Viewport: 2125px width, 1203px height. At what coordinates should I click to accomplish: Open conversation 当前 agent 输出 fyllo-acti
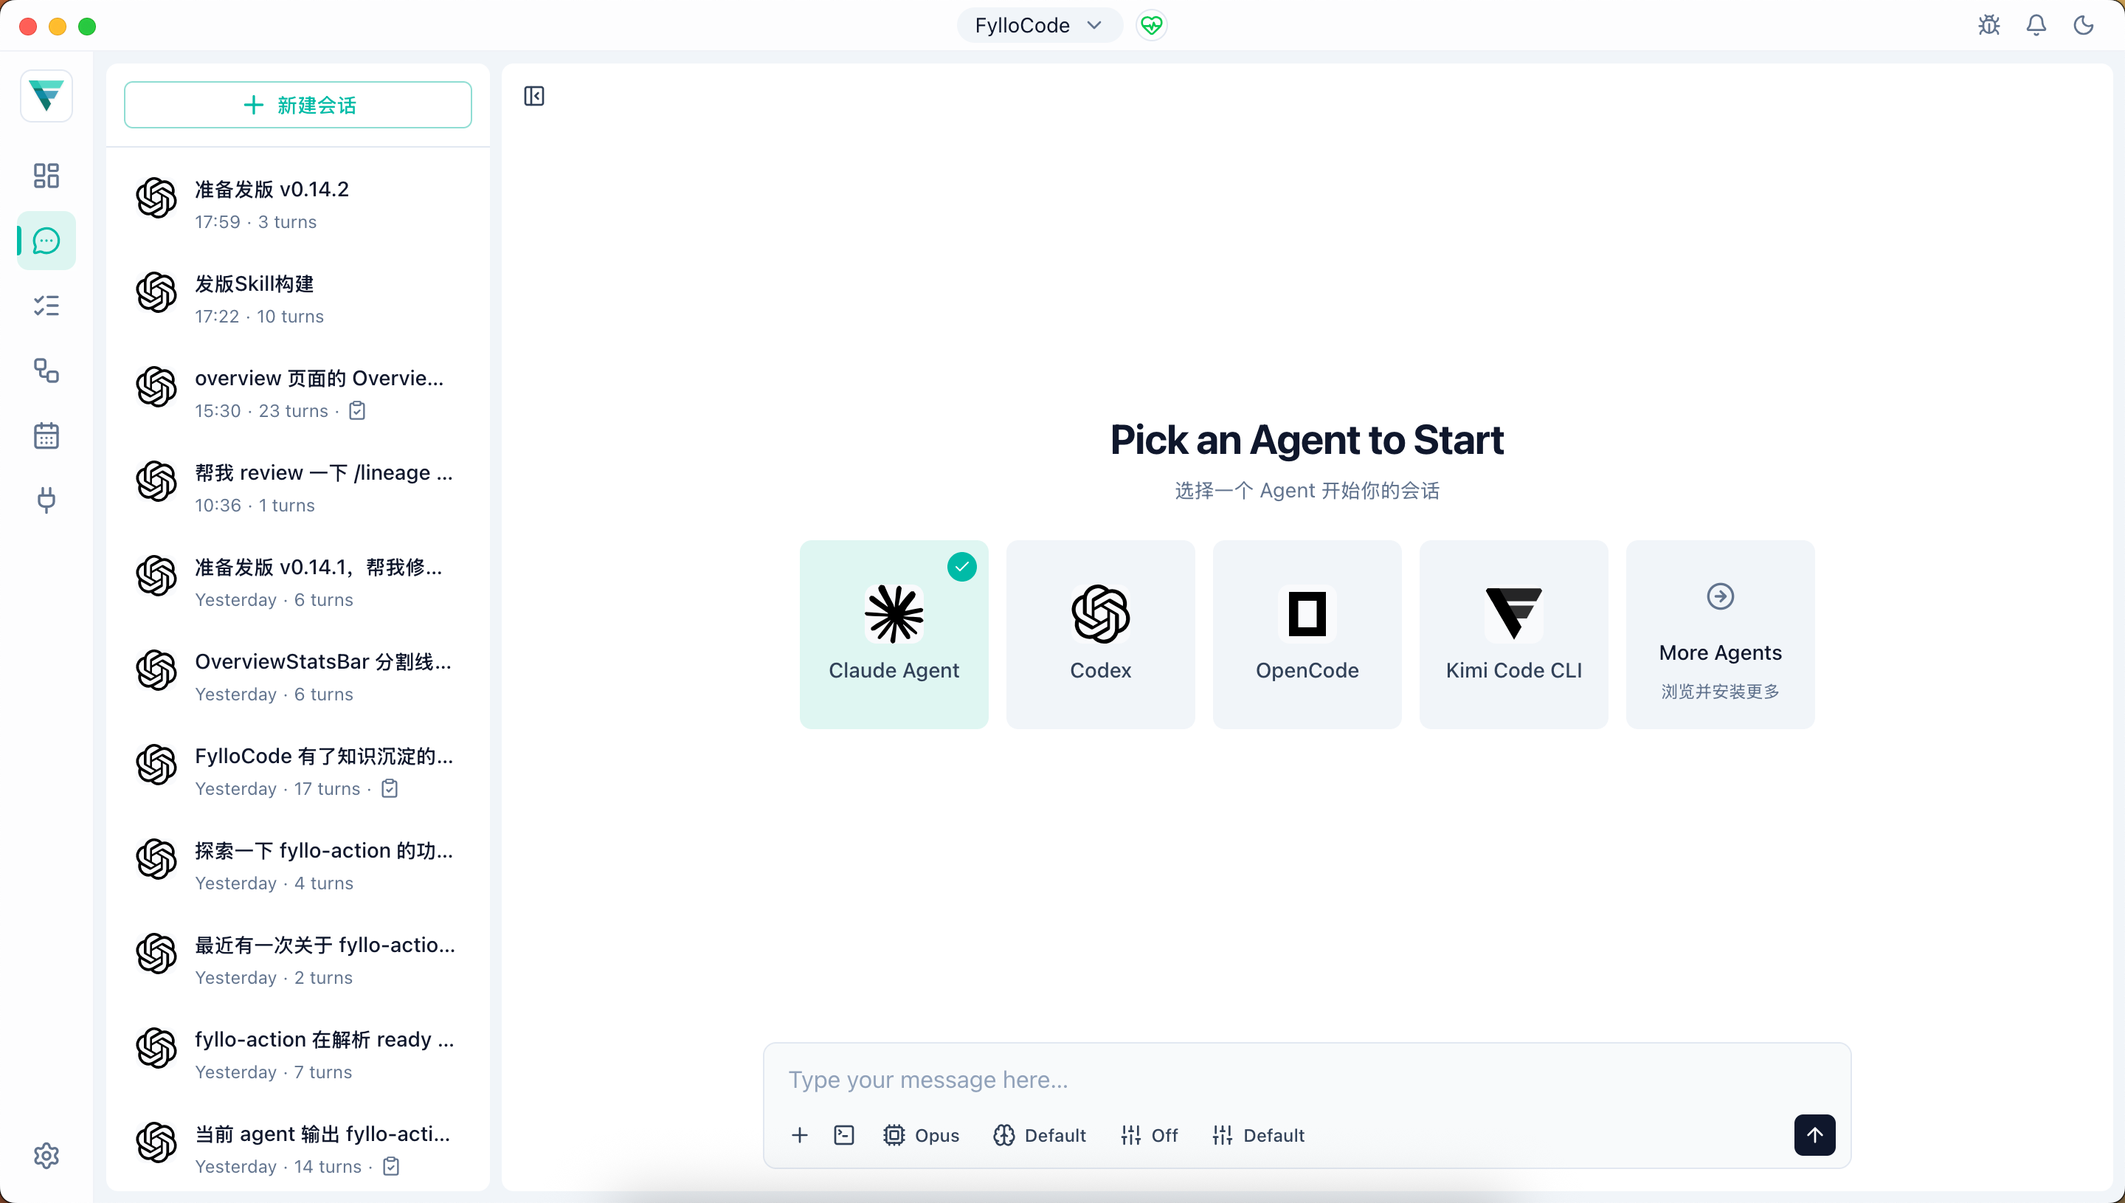(x=297, y=1149)
